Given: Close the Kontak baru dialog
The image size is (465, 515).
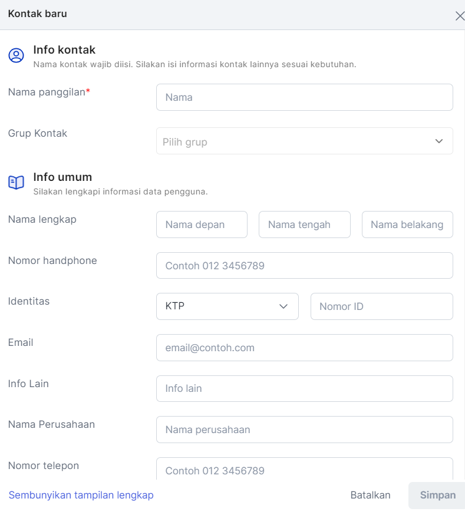Looking at the screenshot, I should pyautogui.click(x=460, y=16).
